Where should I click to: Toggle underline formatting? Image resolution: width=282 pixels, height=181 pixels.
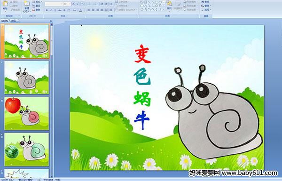(55, 10)
